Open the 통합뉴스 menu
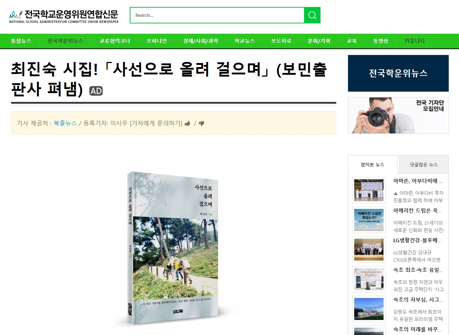Screen dimensions: 459x335 pos(21,41)
